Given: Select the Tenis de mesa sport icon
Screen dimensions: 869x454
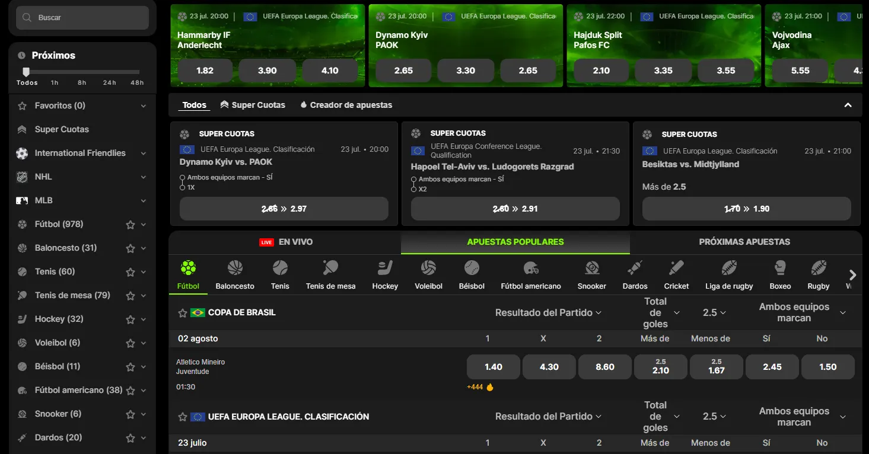Looking at the screenshot, I should pyautogui.click(x=330, y=268).
